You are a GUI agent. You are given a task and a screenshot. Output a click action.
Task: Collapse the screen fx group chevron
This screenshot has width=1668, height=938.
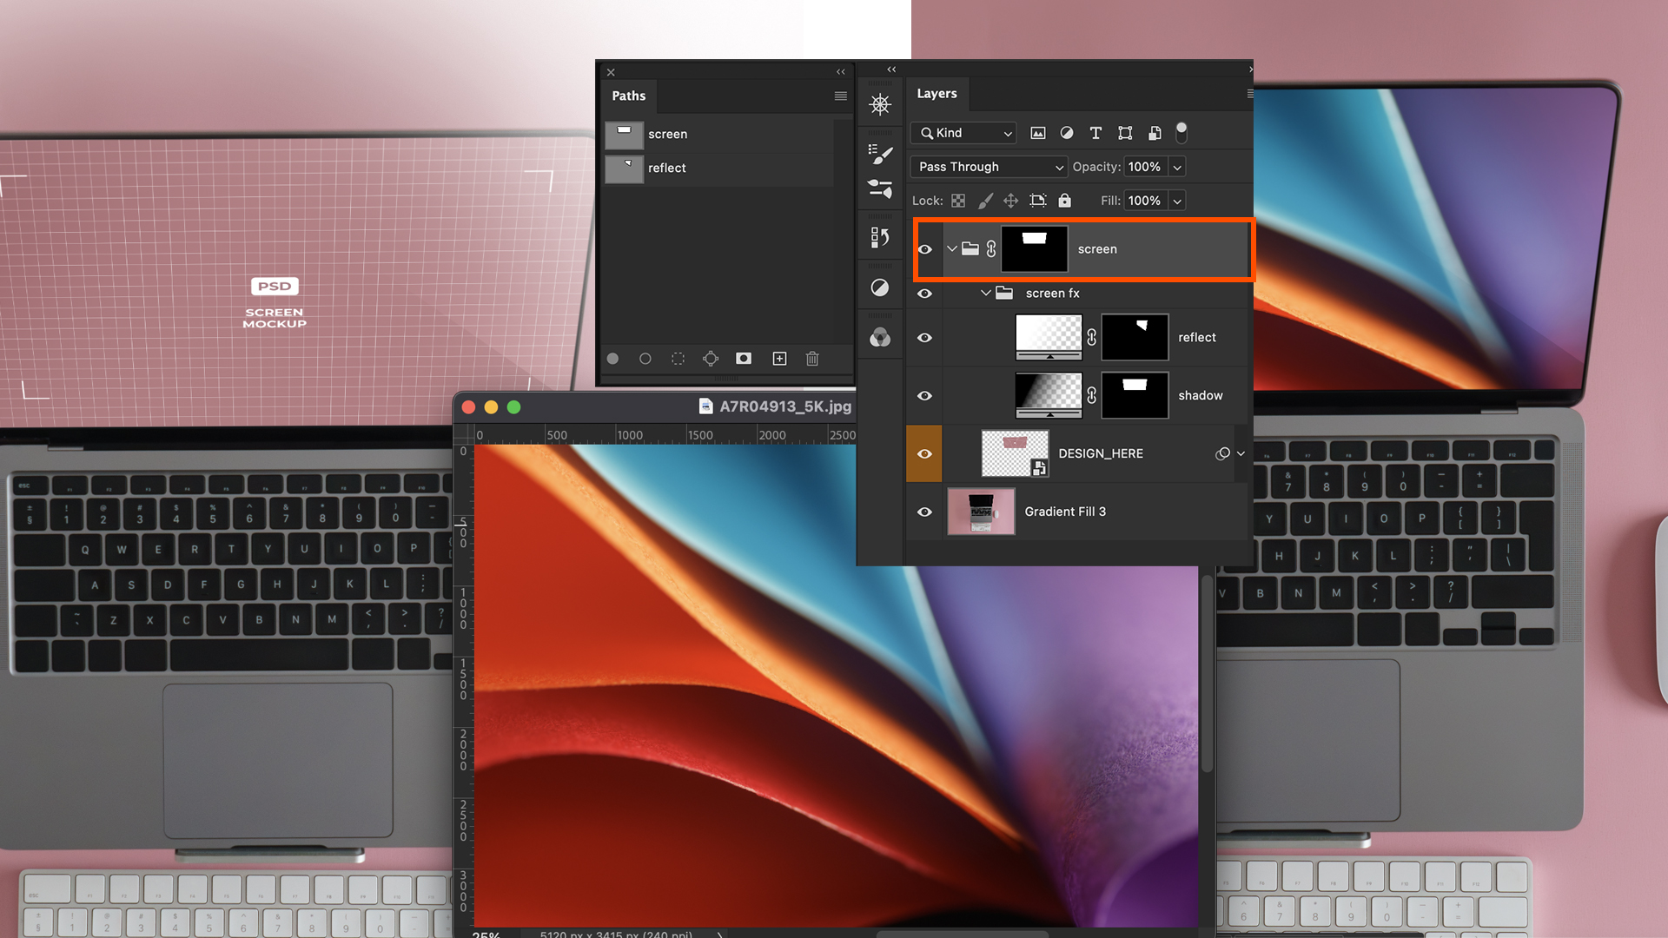(985, 294)
